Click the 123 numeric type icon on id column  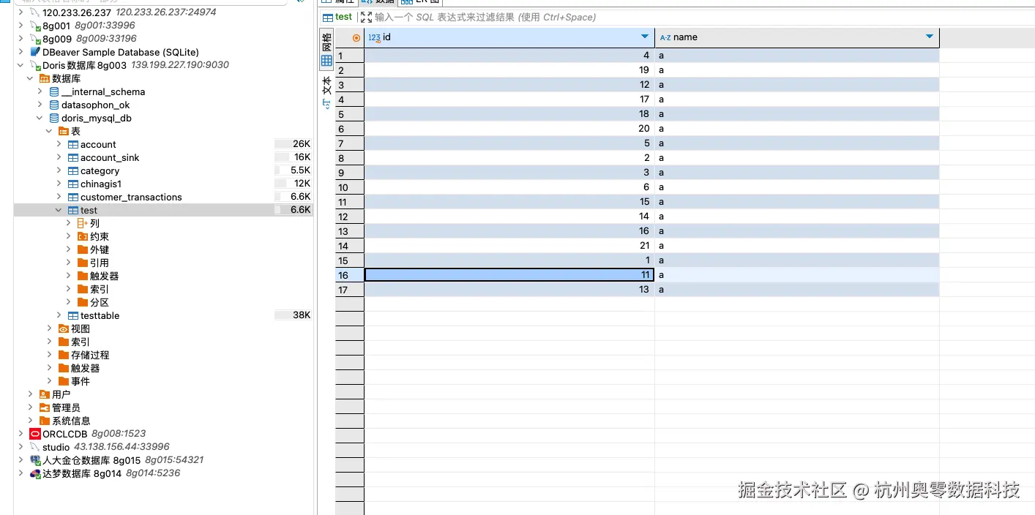click(x=374, y=37)
